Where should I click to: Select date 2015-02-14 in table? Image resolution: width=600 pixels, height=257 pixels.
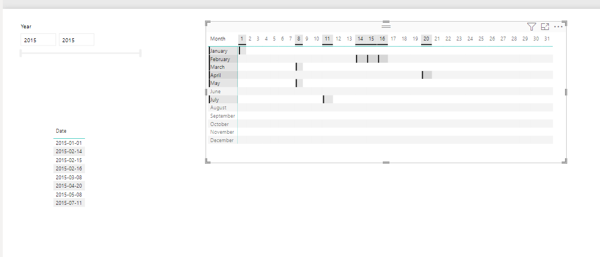[x=69, y=152]
